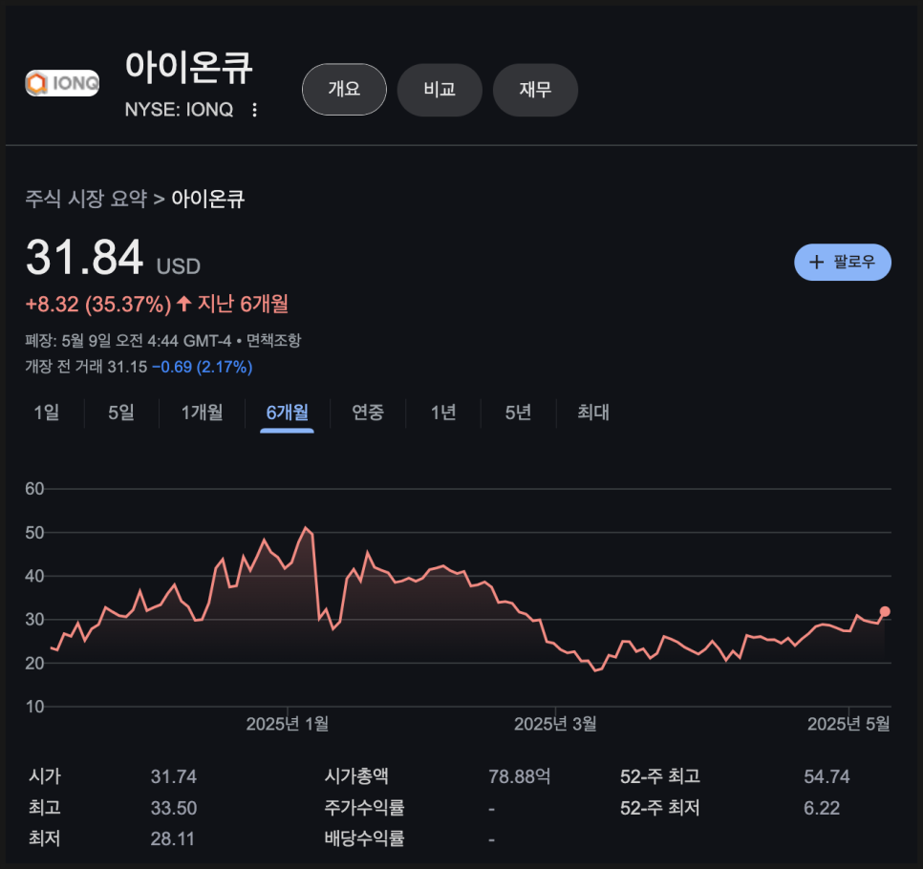The width and height of the screenshot is (923, 869).
Task: Click the 개장 전 거래 31.15 text
Action: click(x=86, y=367)
